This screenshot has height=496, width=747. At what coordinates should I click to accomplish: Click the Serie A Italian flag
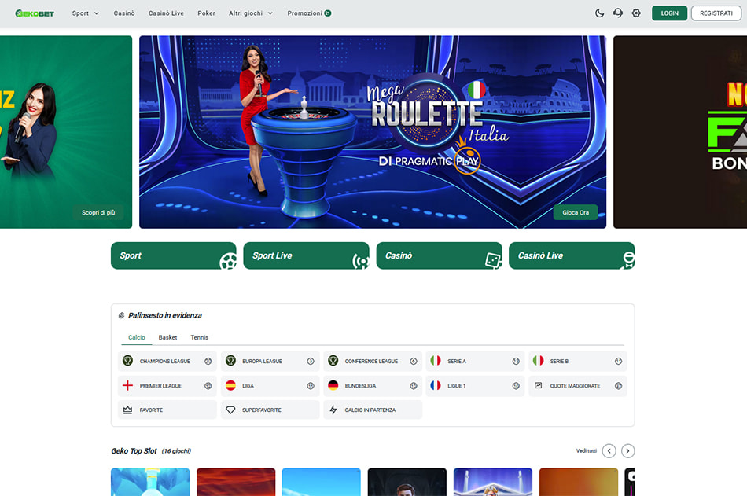(x=436, y=361)
